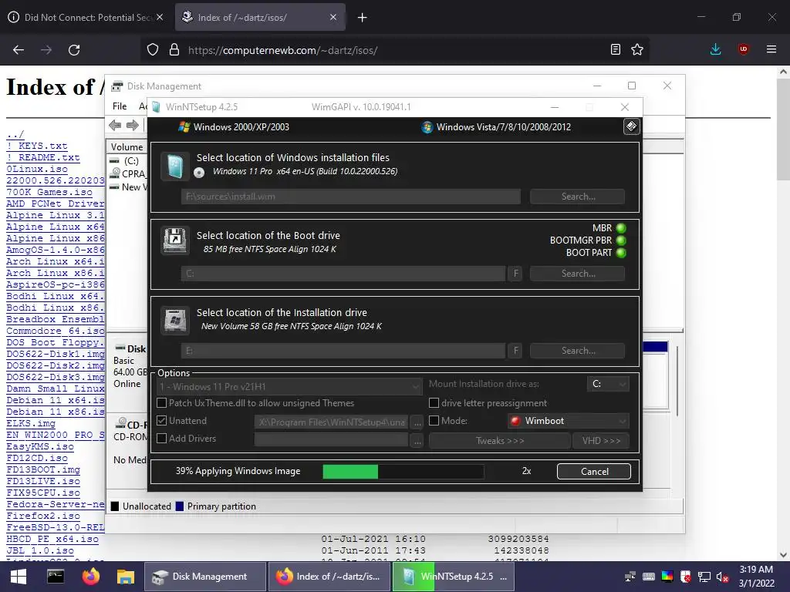Click the VHD >>> button

[x=601, y=440]
